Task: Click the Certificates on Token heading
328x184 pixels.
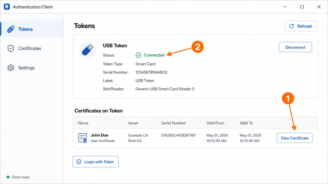Action: click(x=99, y=111)
